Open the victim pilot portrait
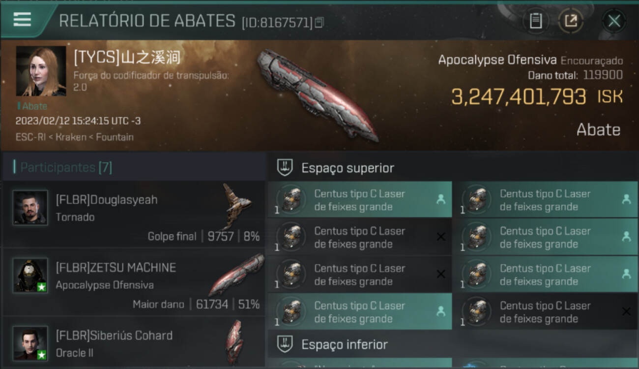 point(41,71)
